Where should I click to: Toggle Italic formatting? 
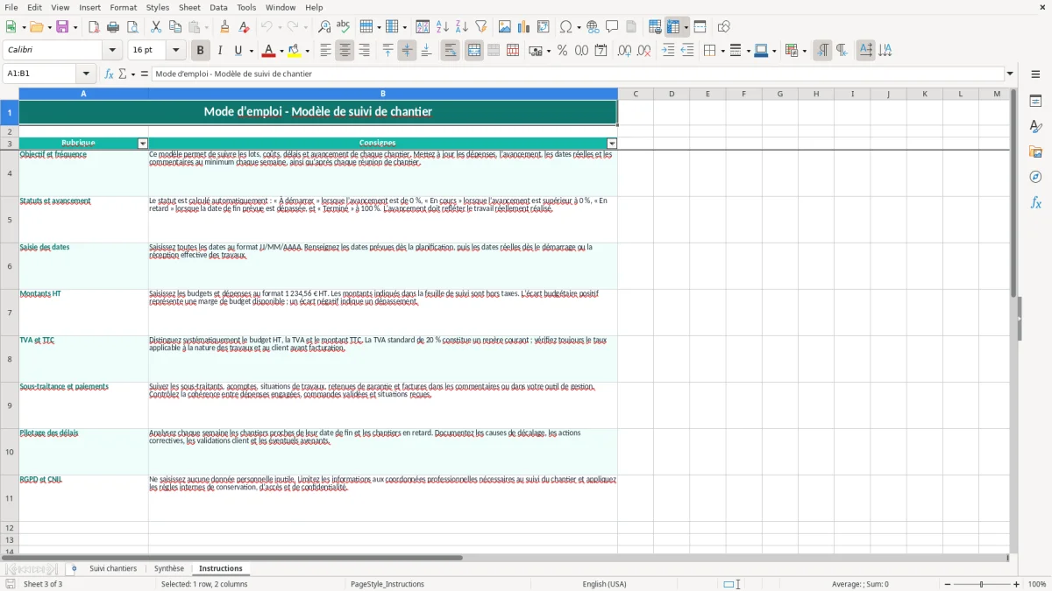tap(219, 51)
